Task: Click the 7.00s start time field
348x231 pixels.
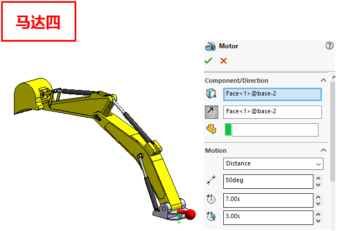Action: coord(268,200)
